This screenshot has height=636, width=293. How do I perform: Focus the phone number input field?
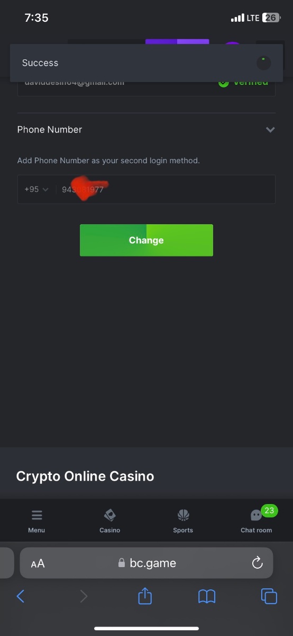165,189
